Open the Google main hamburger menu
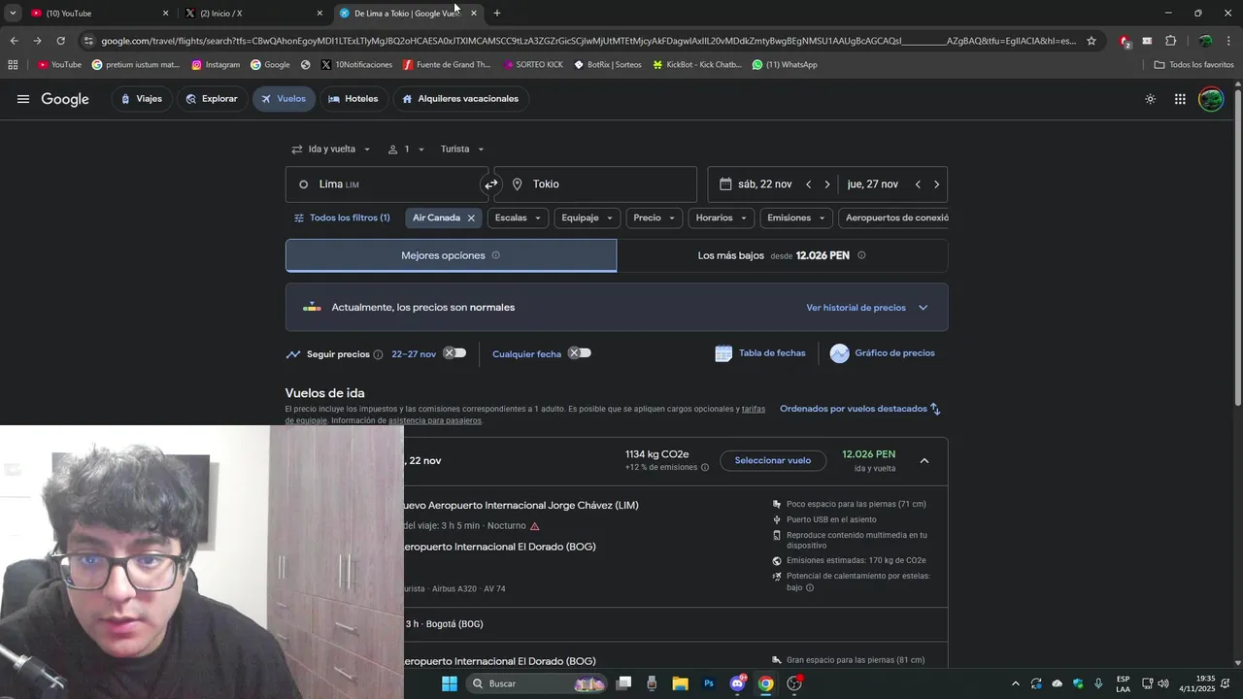1243x699 pixels. coord(23,99)
